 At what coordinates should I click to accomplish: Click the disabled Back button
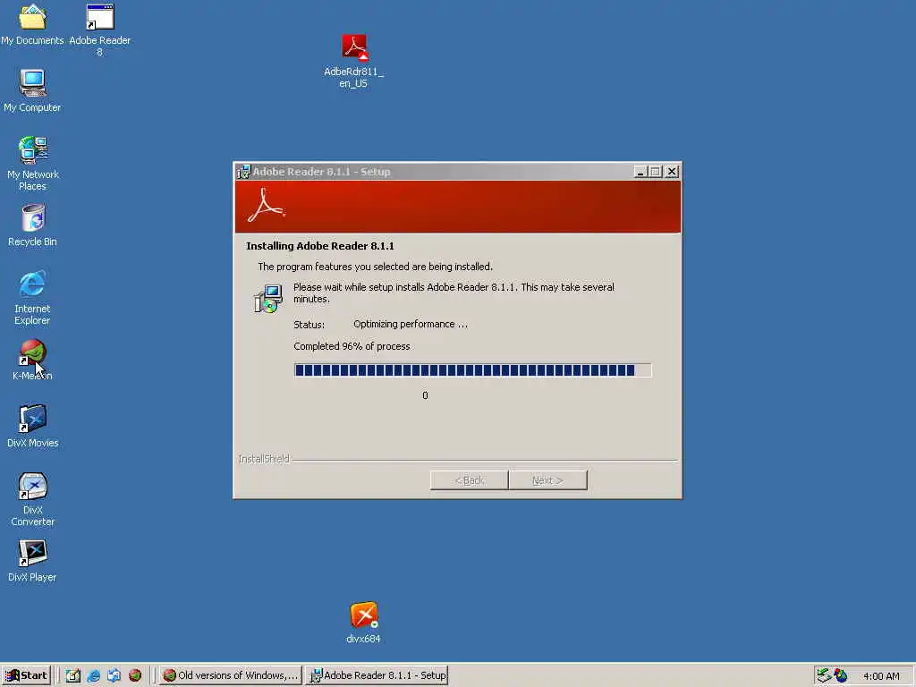click(469, 480)
